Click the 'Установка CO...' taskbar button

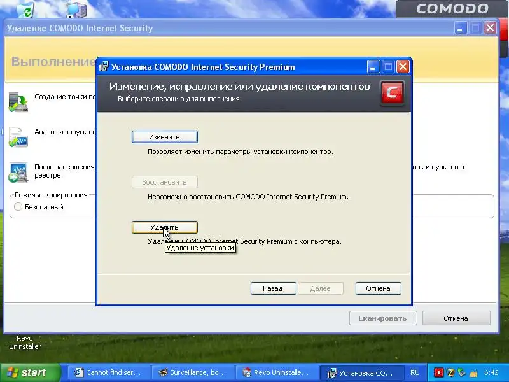(361, 372)
